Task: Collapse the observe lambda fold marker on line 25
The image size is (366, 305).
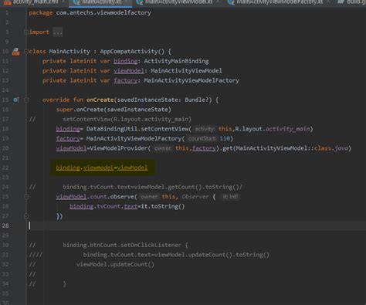Action: pos(26,197)
